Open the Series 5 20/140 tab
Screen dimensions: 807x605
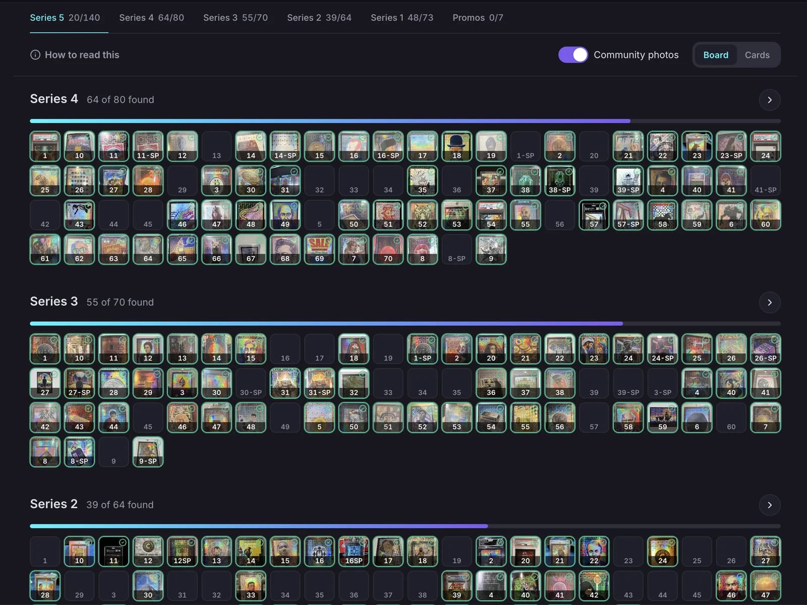[65, 18]
